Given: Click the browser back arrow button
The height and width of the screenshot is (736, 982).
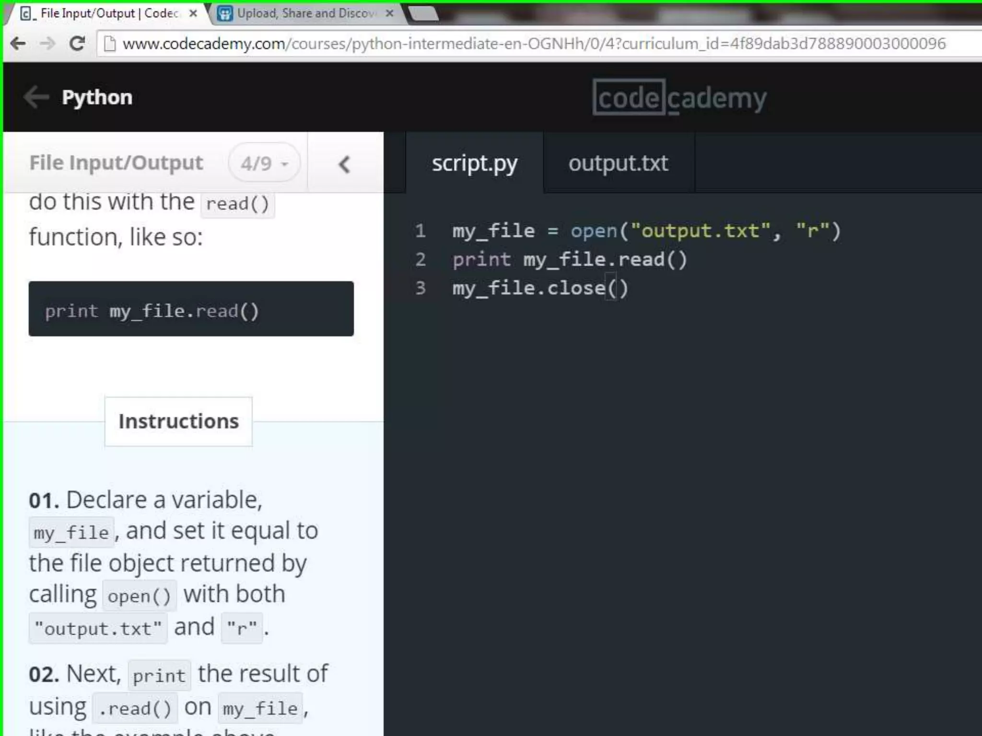Looking at the screenshot, I should point(18,44).
